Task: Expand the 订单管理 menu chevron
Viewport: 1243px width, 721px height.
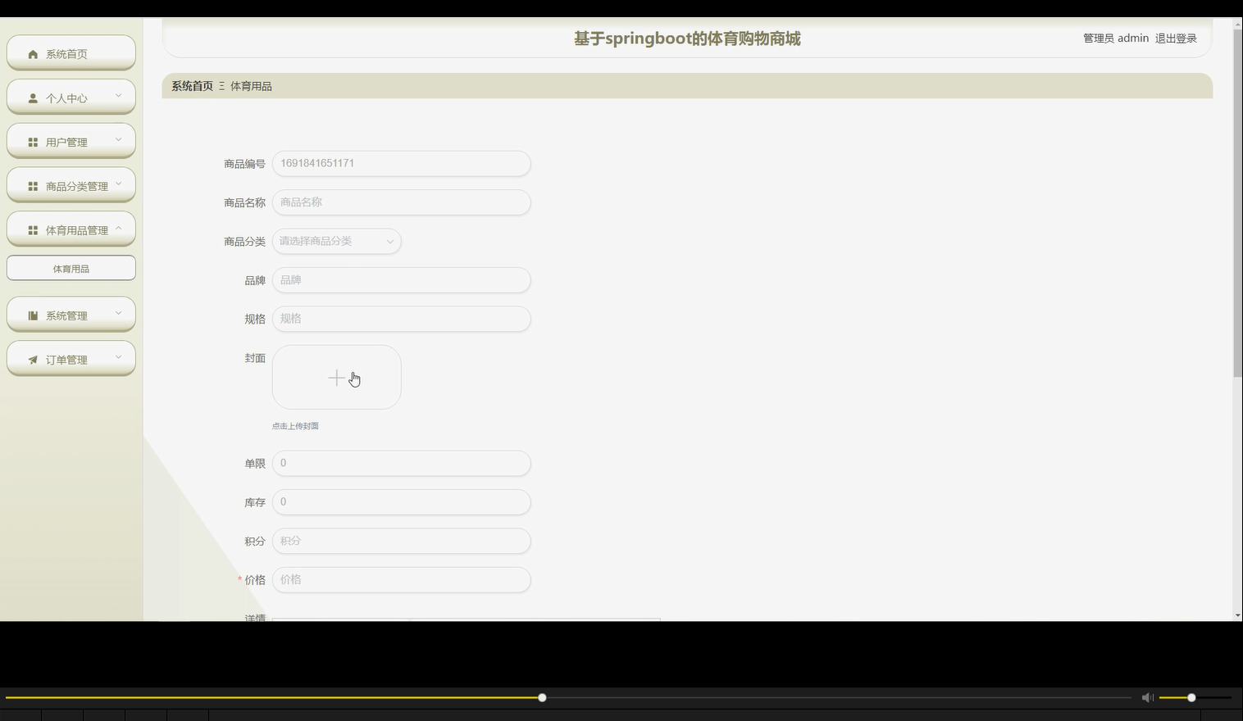Action: (118, 358)
